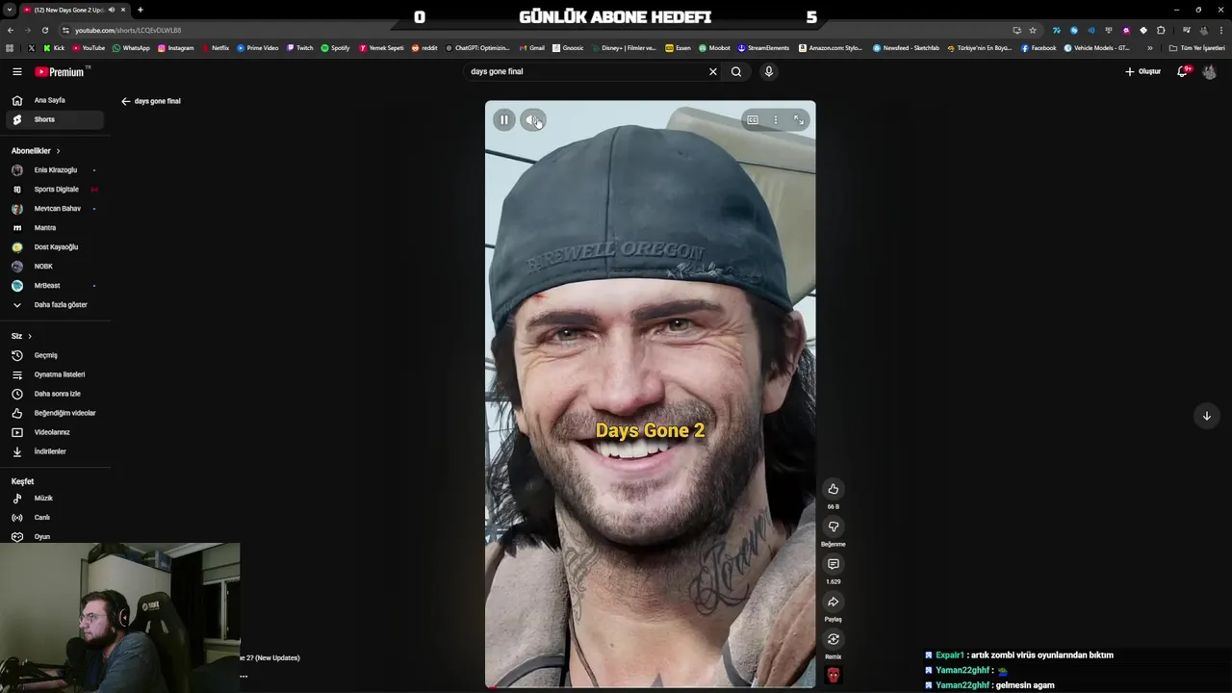This screenshot has height=693, width=1232.
Task: Open İndirilenler downloads
Action: [x=53, y=451]
